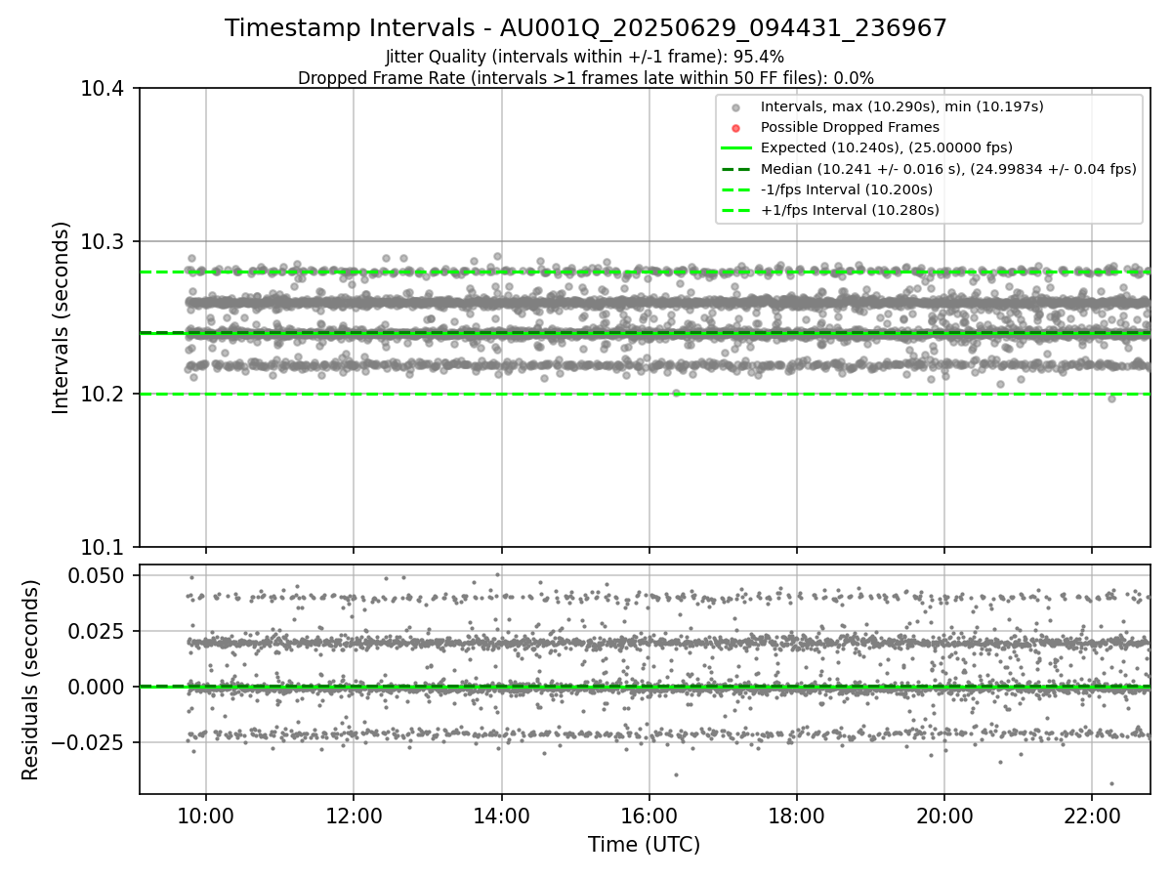The height and width of the screenshot is (879, 1172).
Task: Click the red dot marker for Possible Dropped Frames
Action: [736, 128]
